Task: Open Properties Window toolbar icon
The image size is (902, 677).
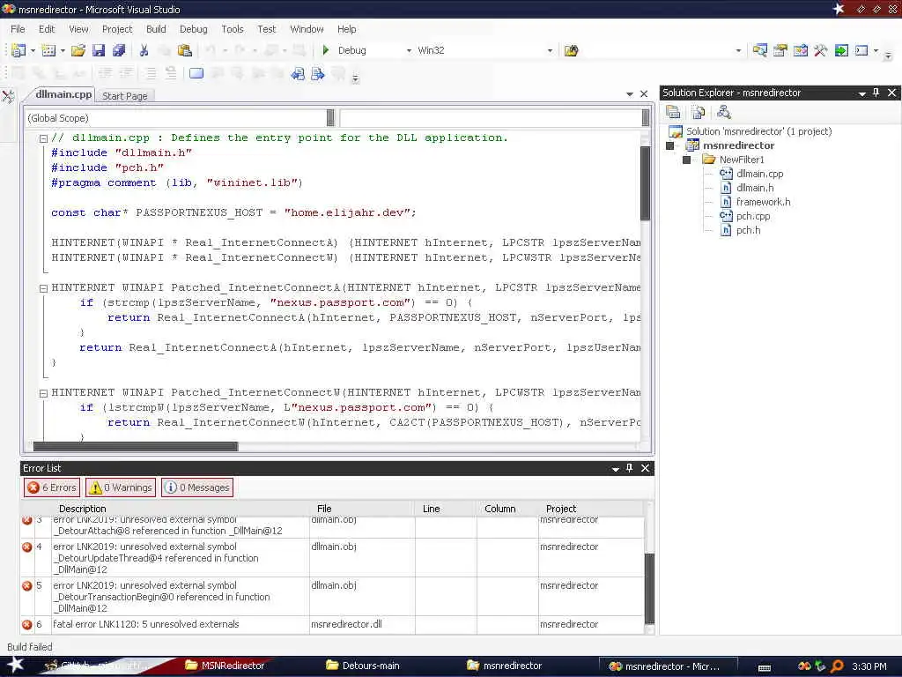Action: tap(780, 50)
